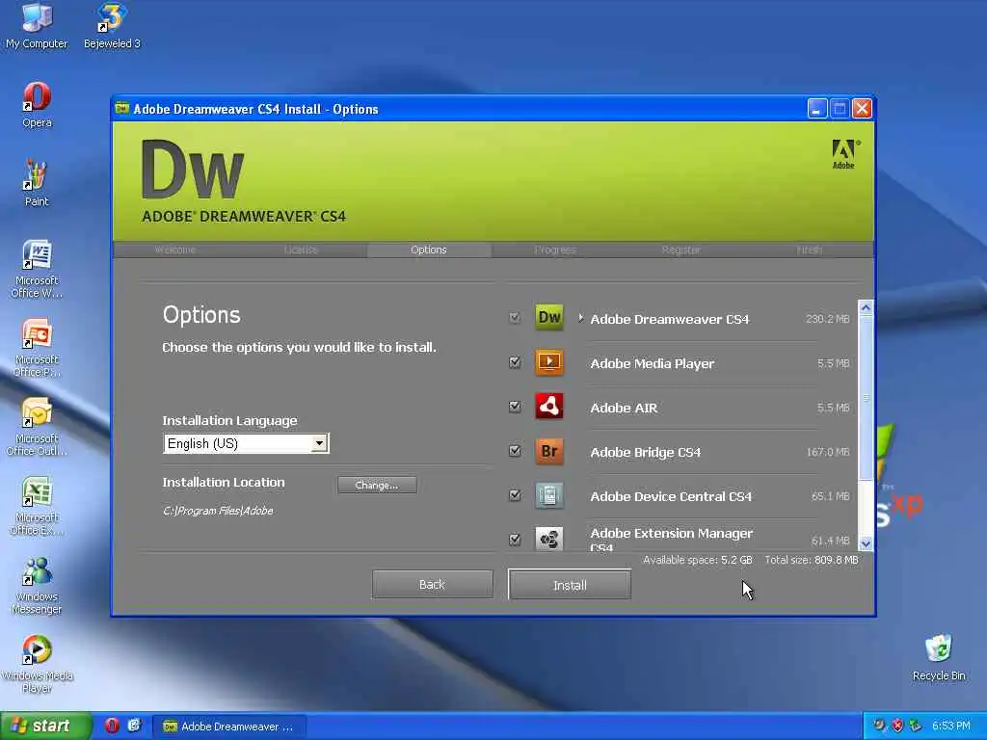987x740 pixels.
Task: Click the Install button
Action: click(x=570, y=585)
